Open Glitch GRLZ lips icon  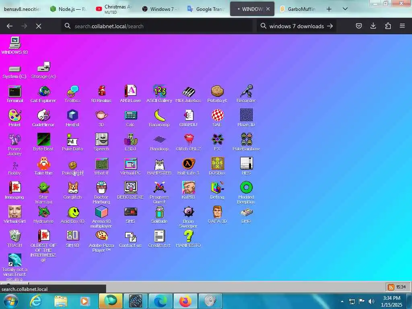[x=188, y=142]
